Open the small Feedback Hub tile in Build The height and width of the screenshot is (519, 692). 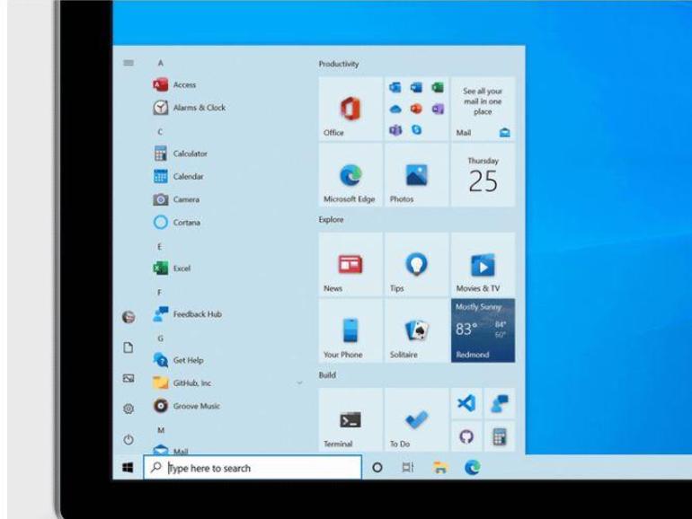click(500, 403)
